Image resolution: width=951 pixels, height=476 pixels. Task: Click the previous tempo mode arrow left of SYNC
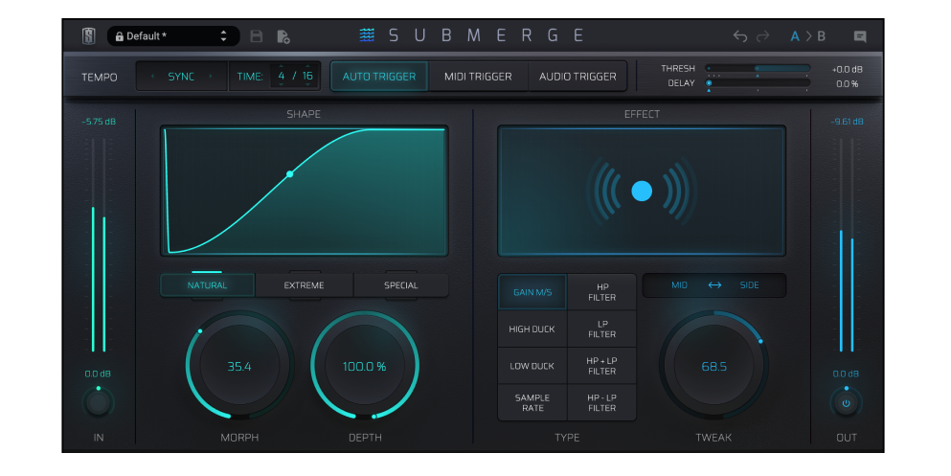pyautogui.click(x=152, y=77)
